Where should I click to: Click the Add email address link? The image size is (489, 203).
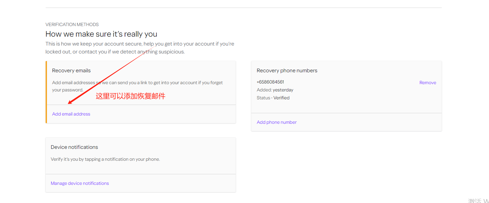click(71, 114)
